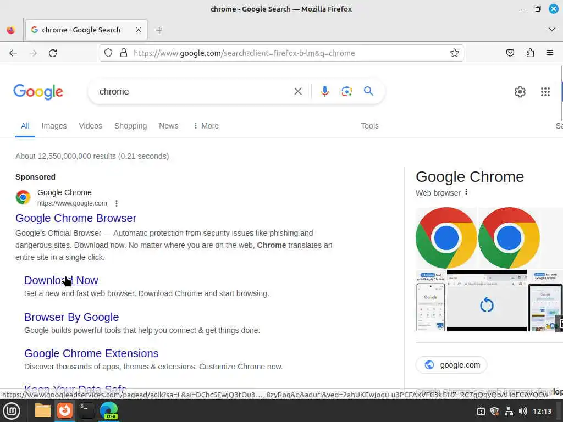Submit search with magnifier icon

coord(368,91)
